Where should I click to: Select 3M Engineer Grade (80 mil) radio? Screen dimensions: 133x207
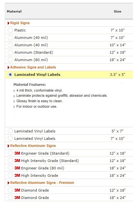point(10,168)
